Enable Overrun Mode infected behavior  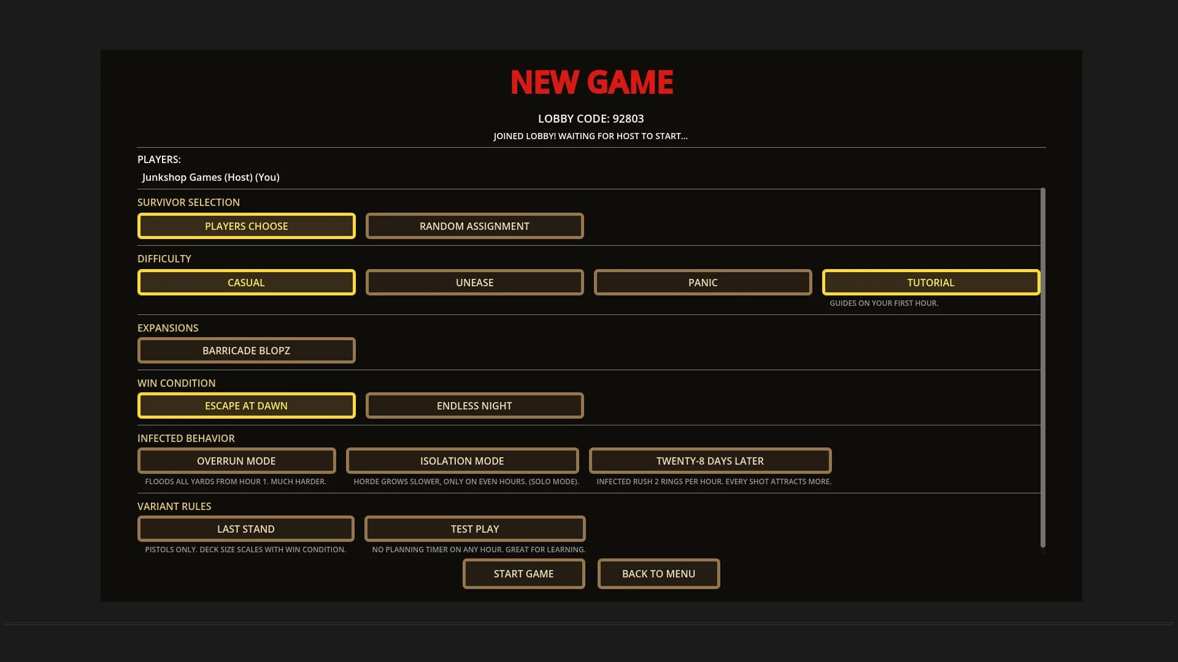[236, 461]
